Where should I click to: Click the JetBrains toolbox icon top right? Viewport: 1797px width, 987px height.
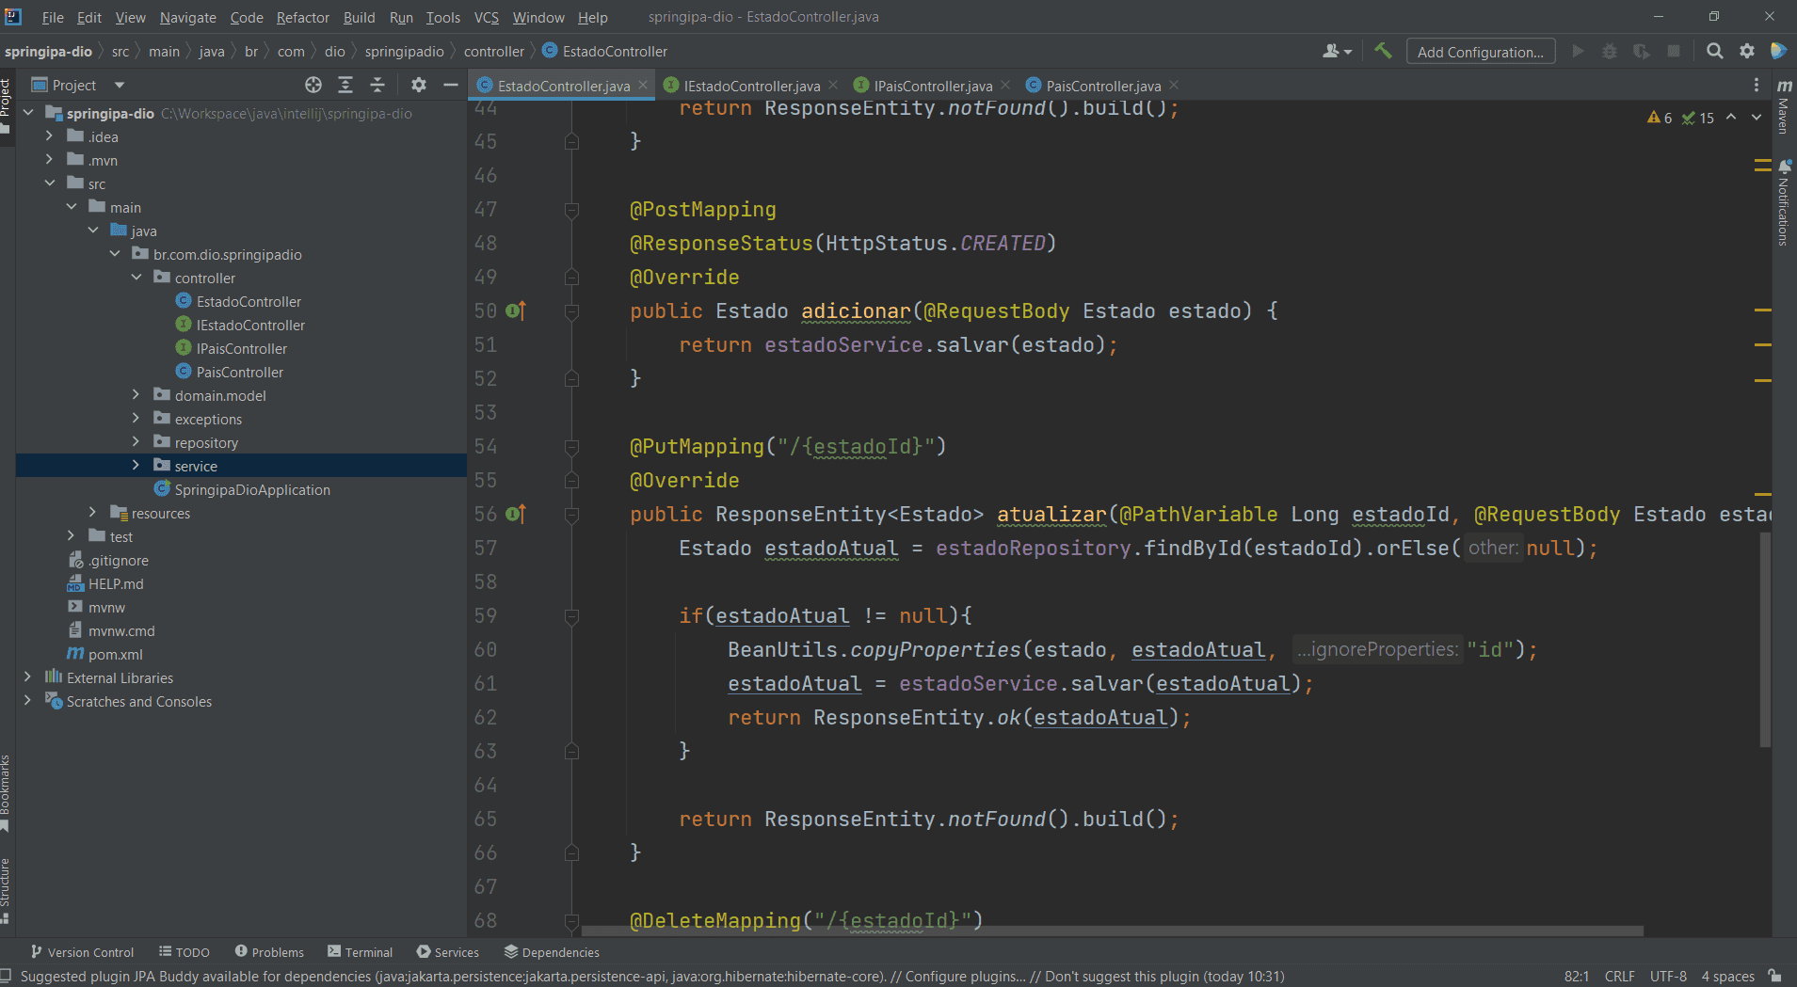[1778, 51]
